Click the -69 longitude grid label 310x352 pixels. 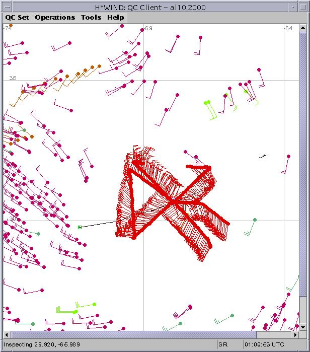coord(147,29)
